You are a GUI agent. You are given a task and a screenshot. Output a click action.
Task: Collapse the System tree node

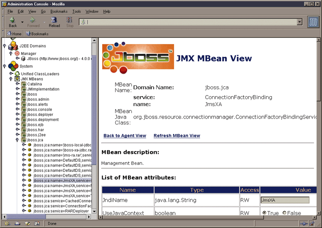(5, 66)
